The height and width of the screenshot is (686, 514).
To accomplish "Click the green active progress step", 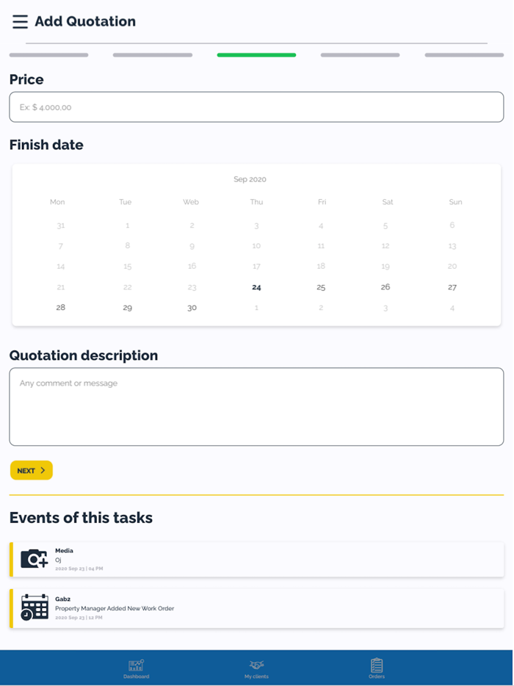I will pos(256,55).
